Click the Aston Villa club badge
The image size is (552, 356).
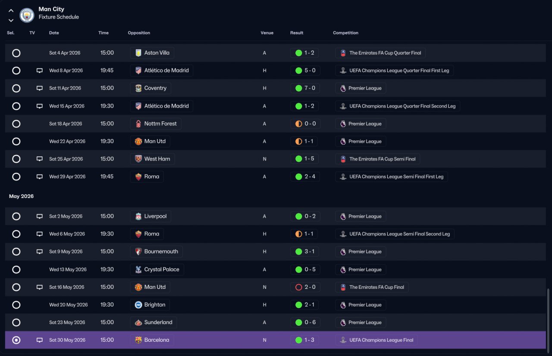click(138, 53)
